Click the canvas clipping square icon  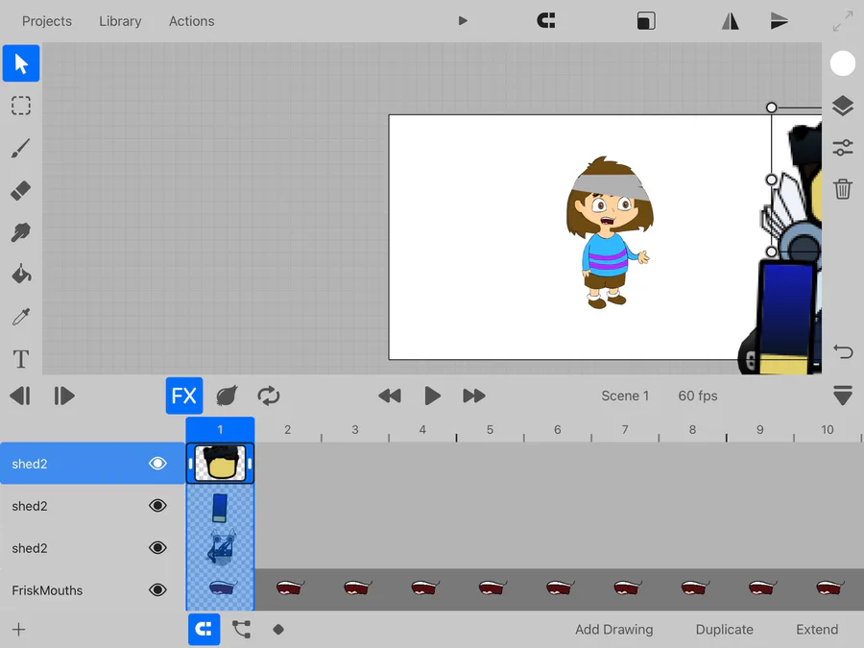[x=646, y=21]
